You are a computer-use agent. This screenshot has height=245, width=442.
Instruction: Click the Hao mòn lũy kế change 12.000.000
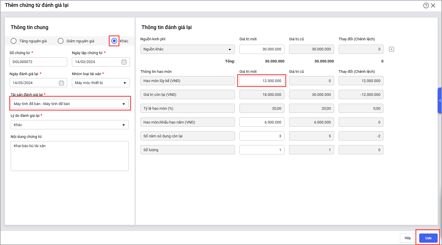pyautogui.click(x=361, y=81)
